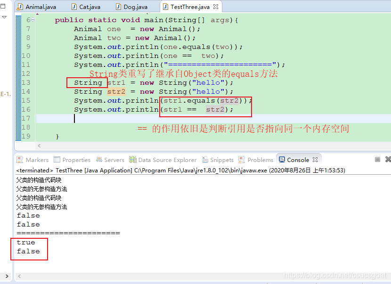This screenshot has height=284, width=391.
Task: Click the Properties tab icon
Action: [57, 160]
